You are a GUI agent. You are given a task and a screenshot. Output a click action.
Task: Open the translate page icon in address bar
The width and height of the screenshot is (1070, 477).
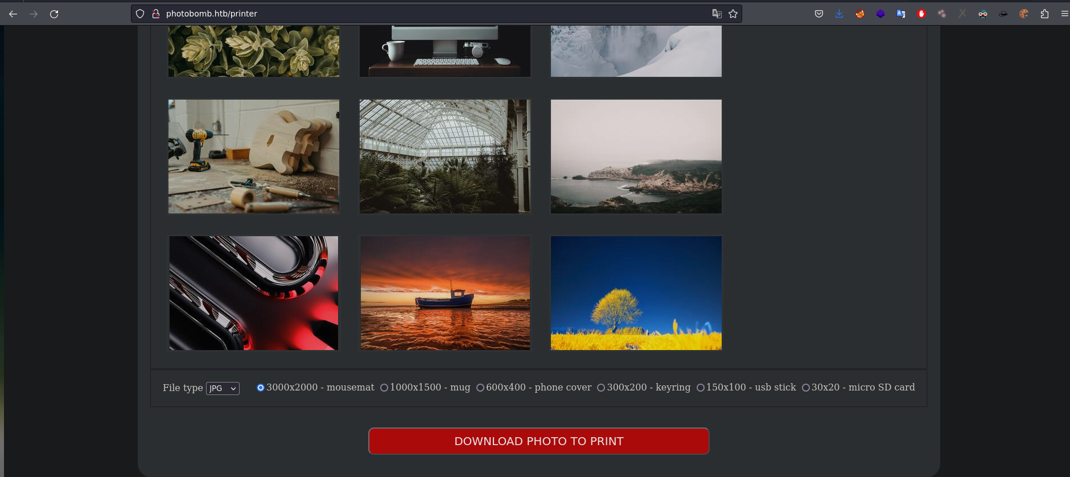tap(717, 14)
